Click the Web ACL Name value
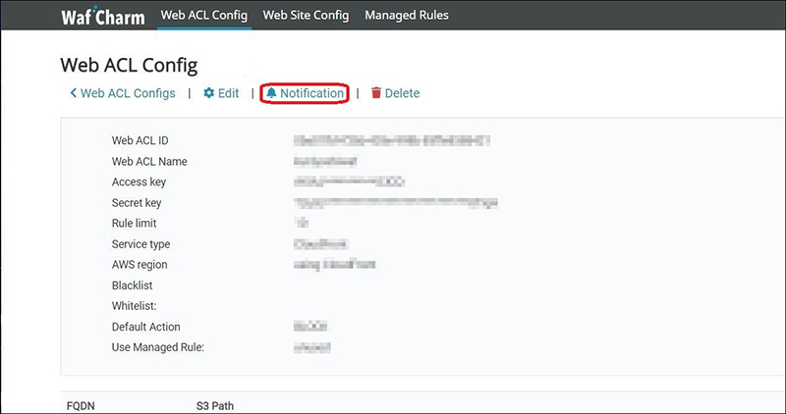 pos(324,162)
